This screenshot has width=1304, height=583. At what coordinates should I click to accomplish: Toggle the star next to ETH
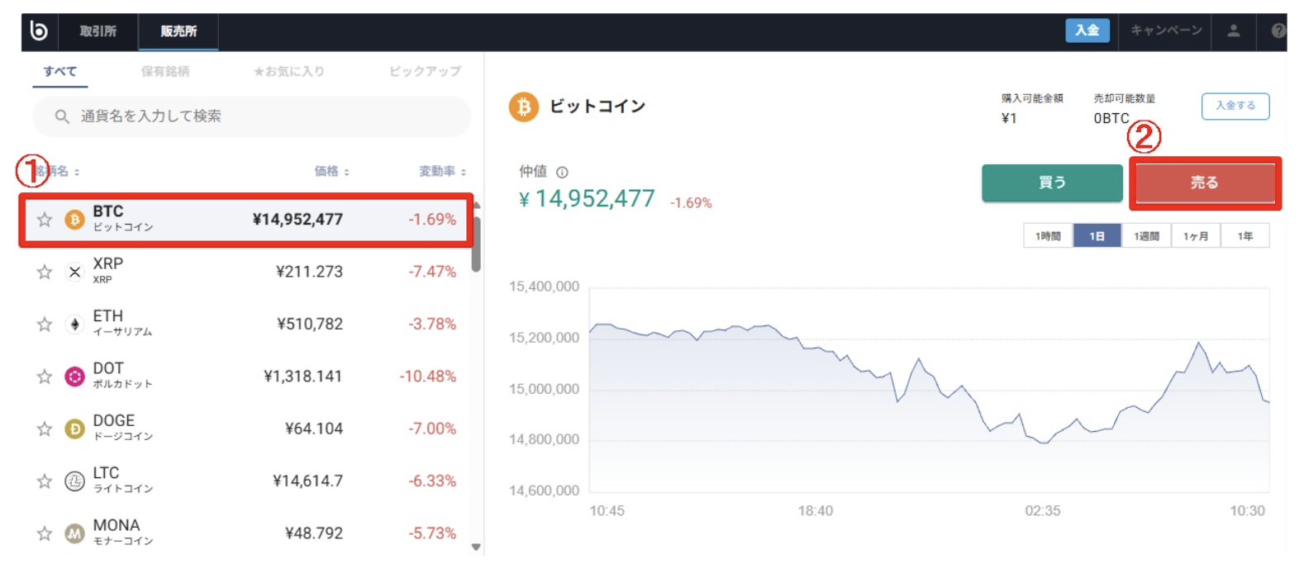tap(45, 323)
